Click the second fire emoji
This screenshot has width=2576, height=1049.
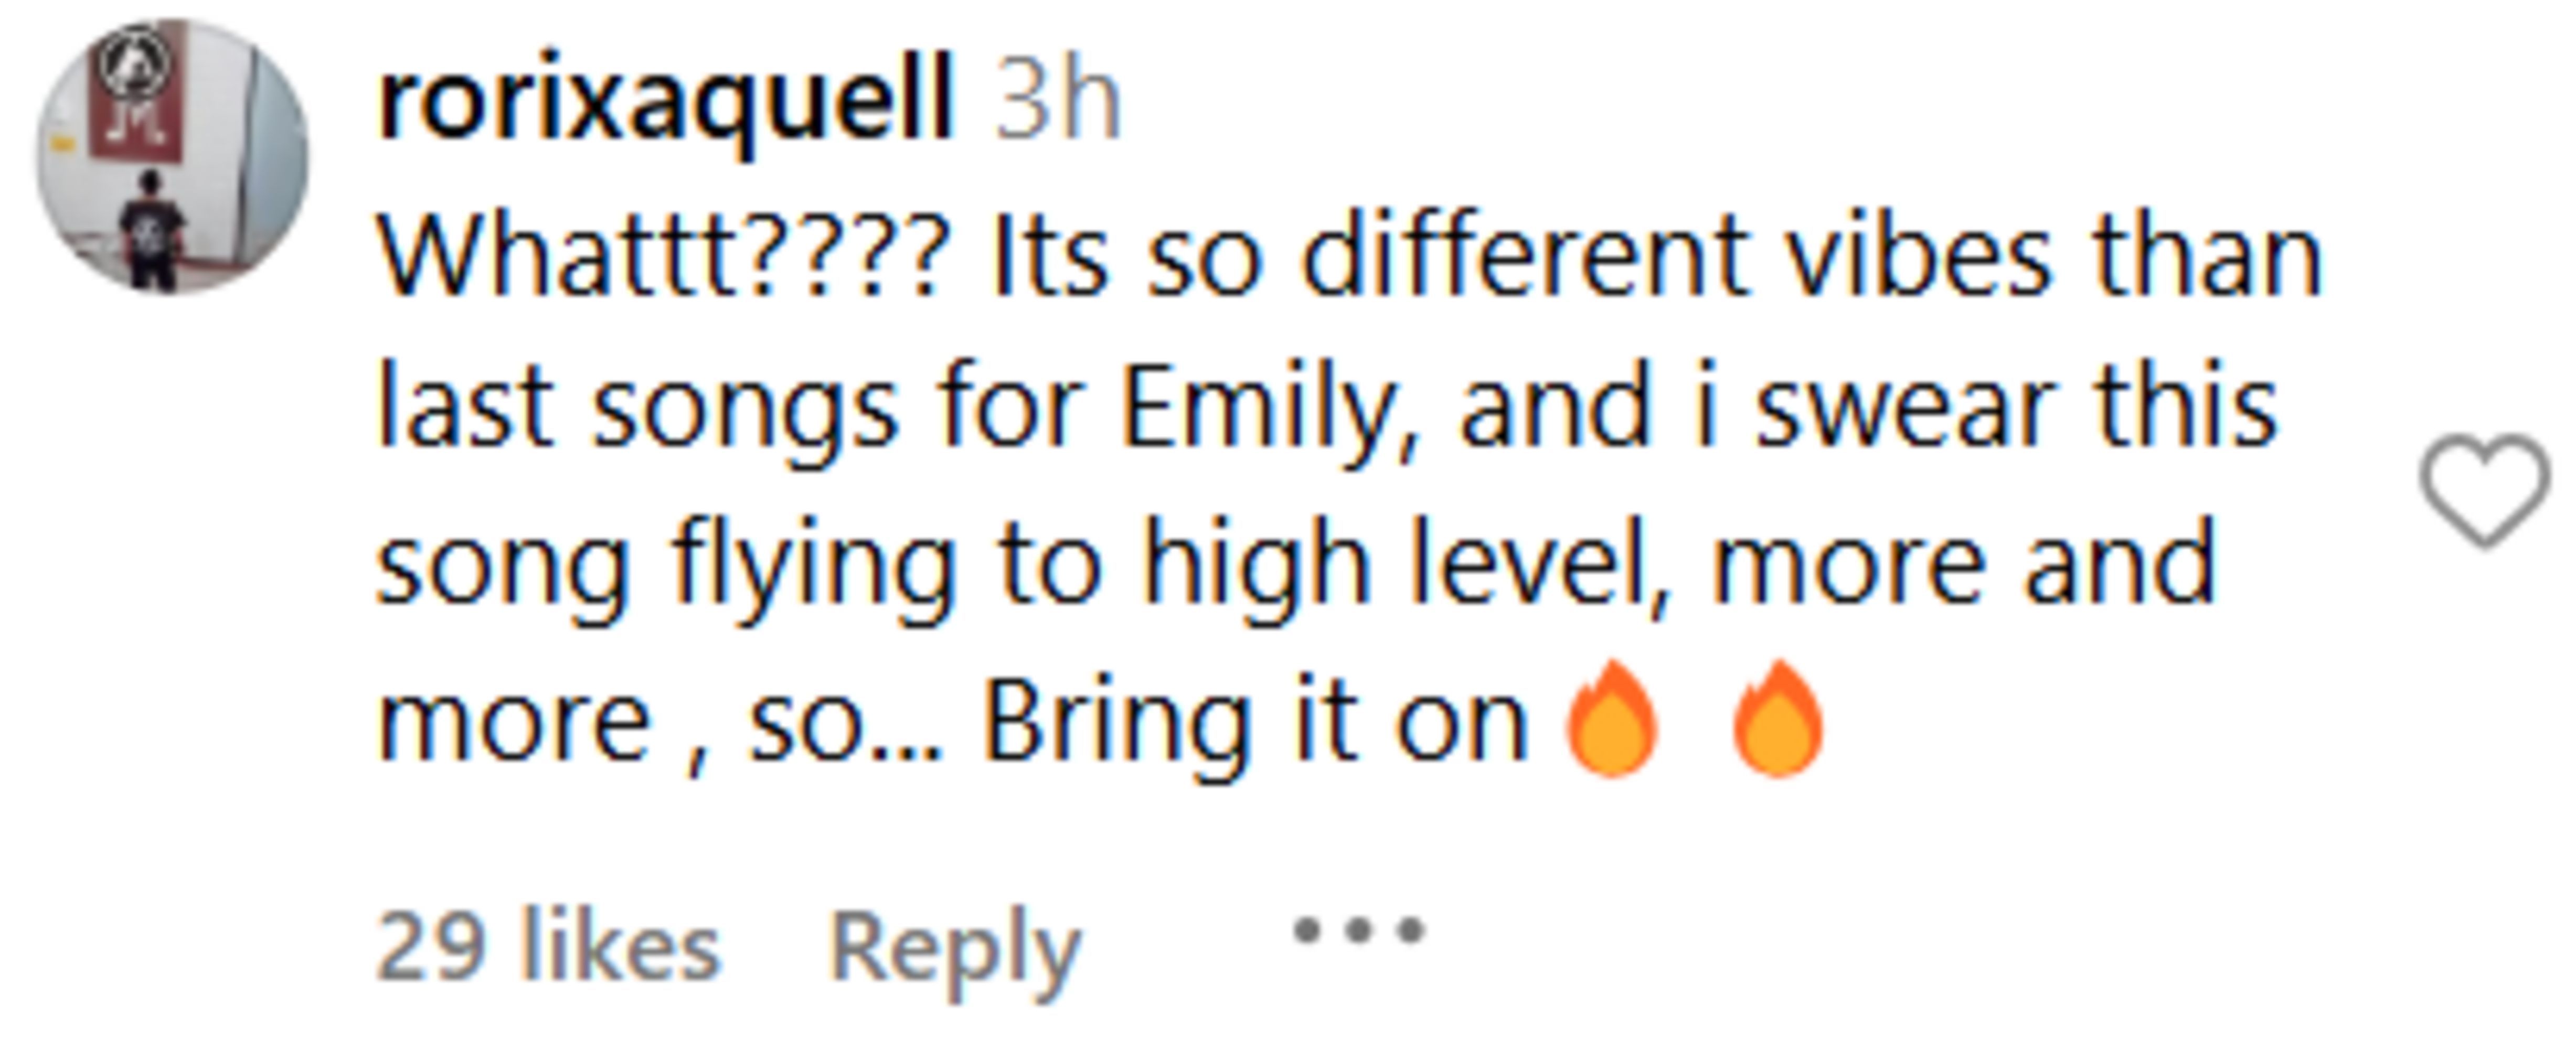(1777, 718)
